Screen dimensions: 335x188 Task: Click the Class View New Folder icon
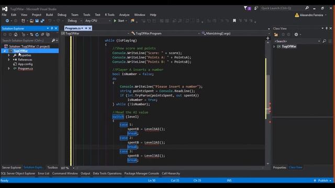[x=276, y=34]
